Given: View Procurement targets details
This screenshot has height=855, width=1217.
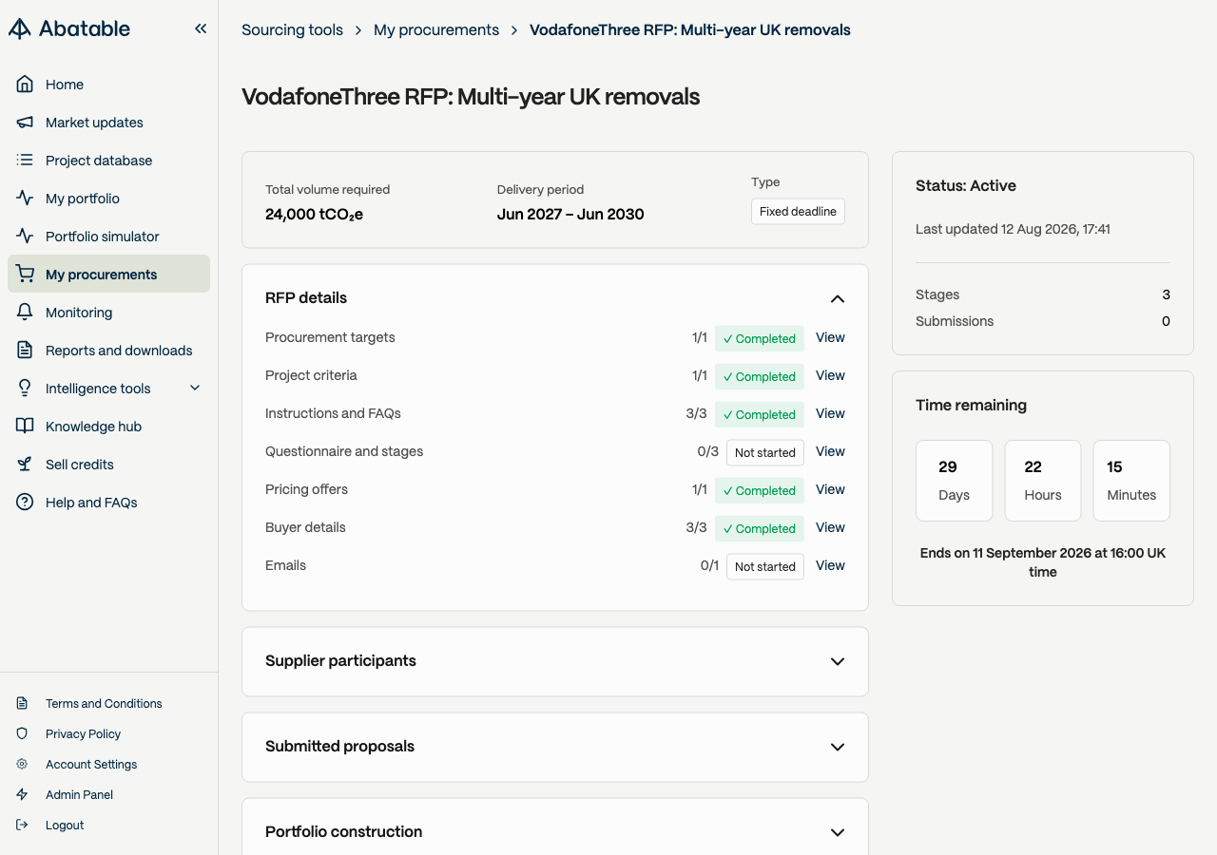Looking at the screenshot, I should pyautogui.click(x=830, y=337).
